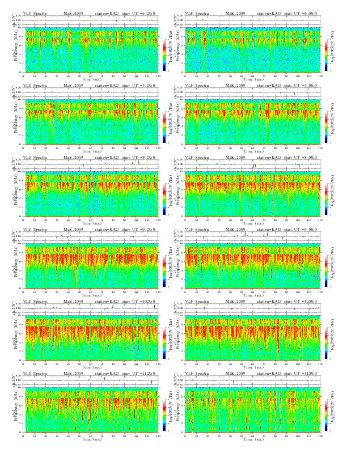Select the color bar next to the 11:20:0 spectrogram
This screenshot has width=347, height=449.
[164, 415]
